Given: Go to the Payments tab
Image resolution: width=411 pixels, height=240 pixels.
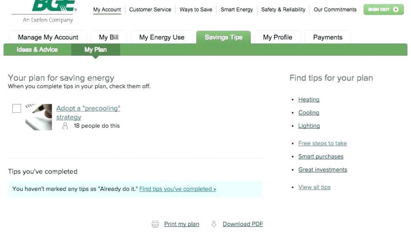Looking at the screenshot, I should (x=328, y=37).
